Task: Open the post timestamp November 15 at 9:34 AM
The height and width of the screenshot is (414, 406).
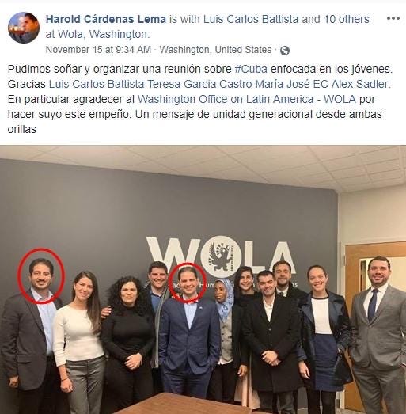Action: tap(98, 50)
